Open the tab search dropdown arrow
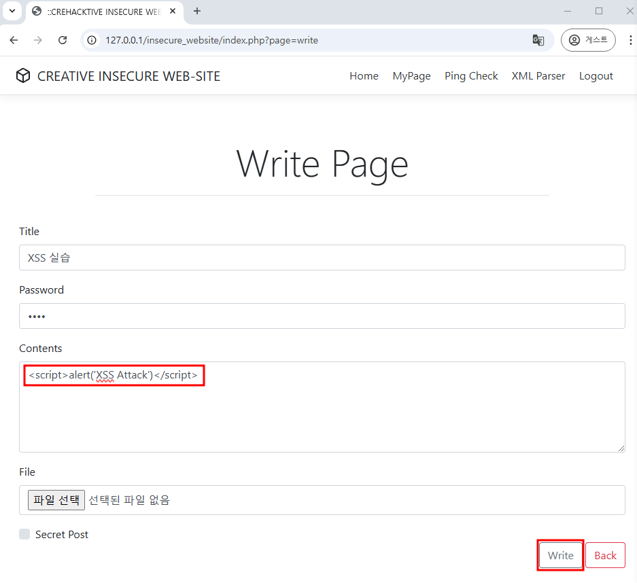 click(13, 11)
